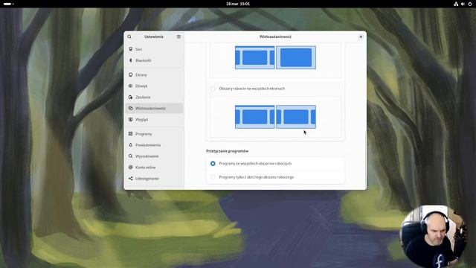Open Wygląd settings page
Image resolution: width=476 pixels, height=268 pixels.
pos(154,119)
